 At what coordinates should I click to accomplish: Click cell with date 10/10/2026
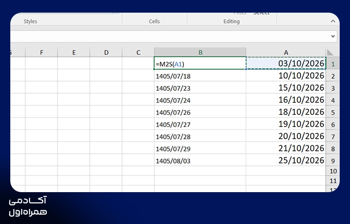click(286, 76)
